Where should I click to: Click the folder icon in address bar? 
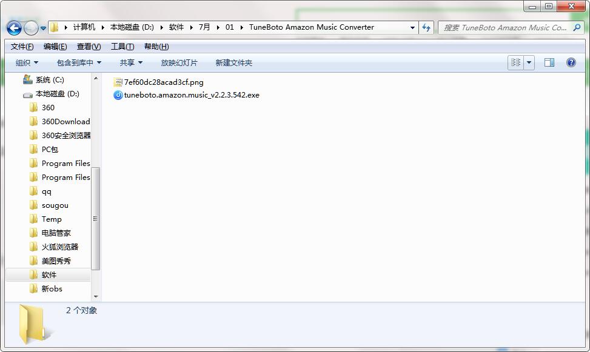55,27
